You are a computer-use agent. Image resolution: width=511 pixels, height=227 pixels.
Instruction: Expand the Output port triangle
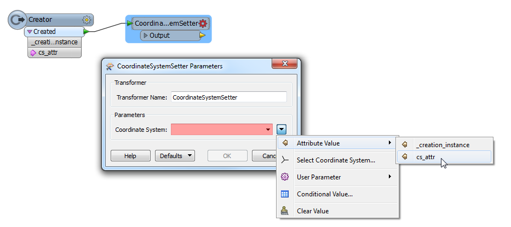[146, 36]
